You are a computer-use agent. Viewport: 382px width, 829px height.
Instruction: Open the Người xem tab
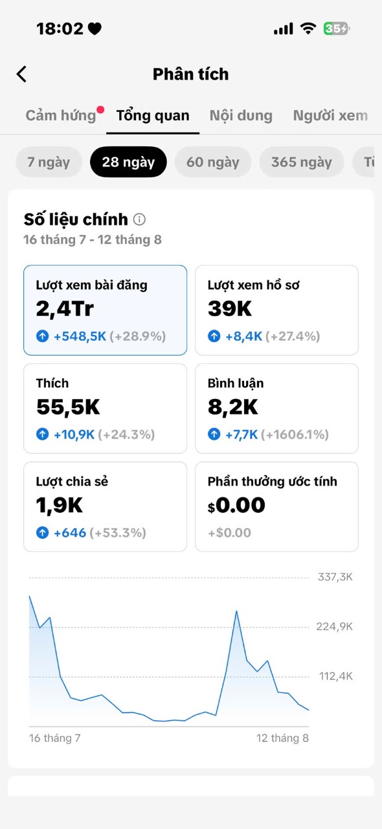[330, 116]
